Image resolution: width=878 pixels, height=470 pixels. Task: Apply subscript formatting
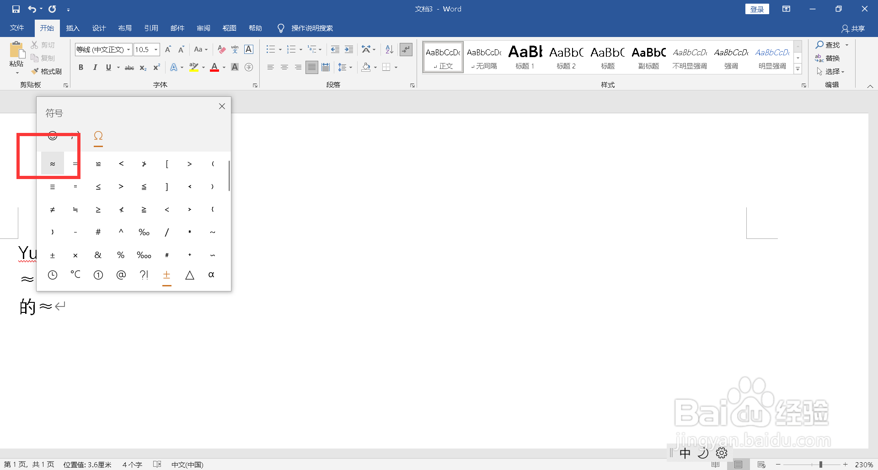pos(143,68)
